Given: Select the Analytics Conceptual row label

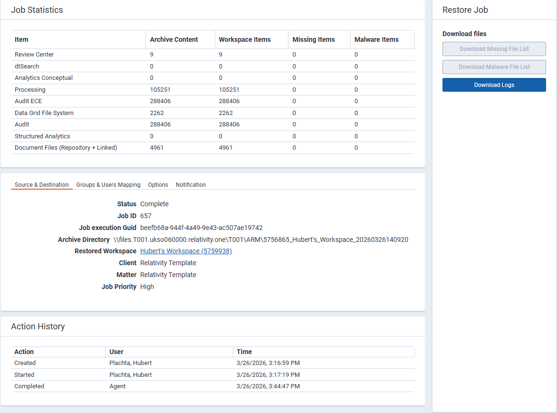Looking at the screenshot, I should pos(44,78).
